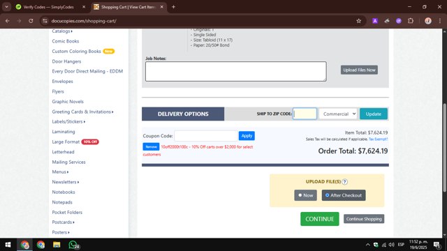
Task: Click inside the Coupon Code field
Action: point(206,136)
